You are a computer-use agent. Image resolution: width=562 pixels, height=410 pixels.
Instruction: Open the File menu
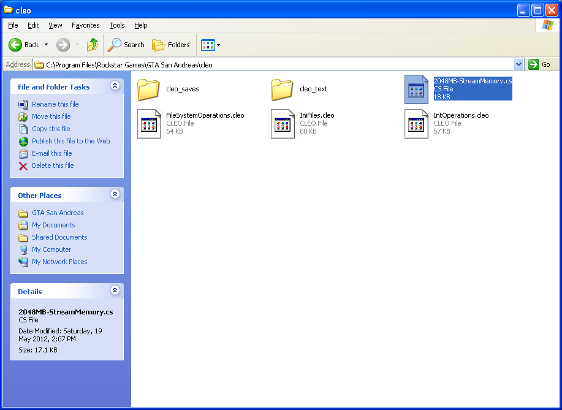[x=13, y=25]
